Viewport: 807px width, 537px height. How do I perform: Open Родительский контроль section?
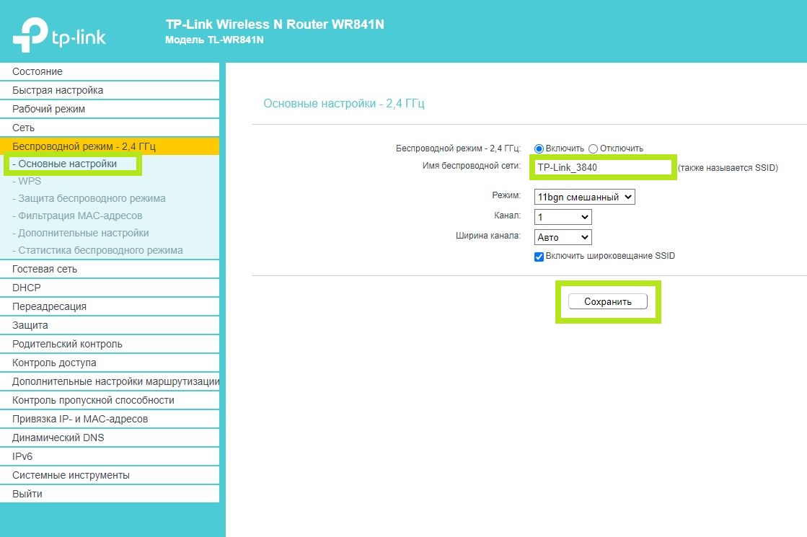point(67,344)
